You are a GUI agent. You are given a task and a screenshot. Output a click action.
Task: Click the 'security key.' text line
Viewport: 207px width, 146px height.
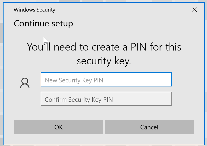tap(104, 61)
